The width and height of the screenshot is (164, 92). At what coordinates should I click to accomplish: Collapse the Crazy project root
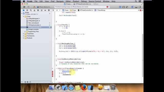(x=22, y=13)
